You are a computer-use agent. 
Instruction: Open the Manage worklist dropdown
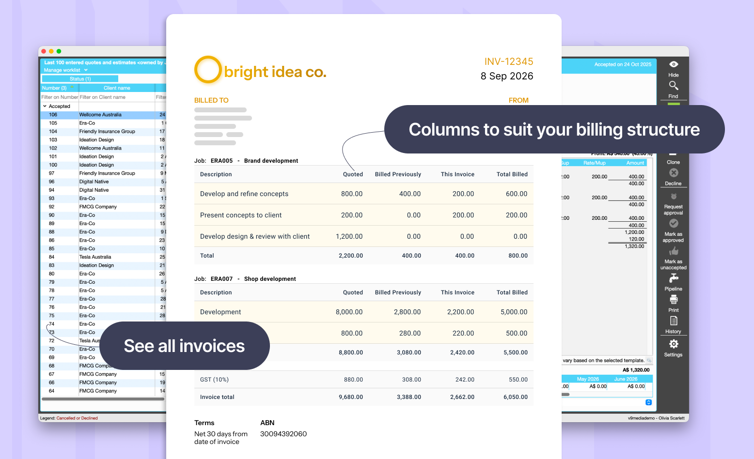tap(66, 70)
